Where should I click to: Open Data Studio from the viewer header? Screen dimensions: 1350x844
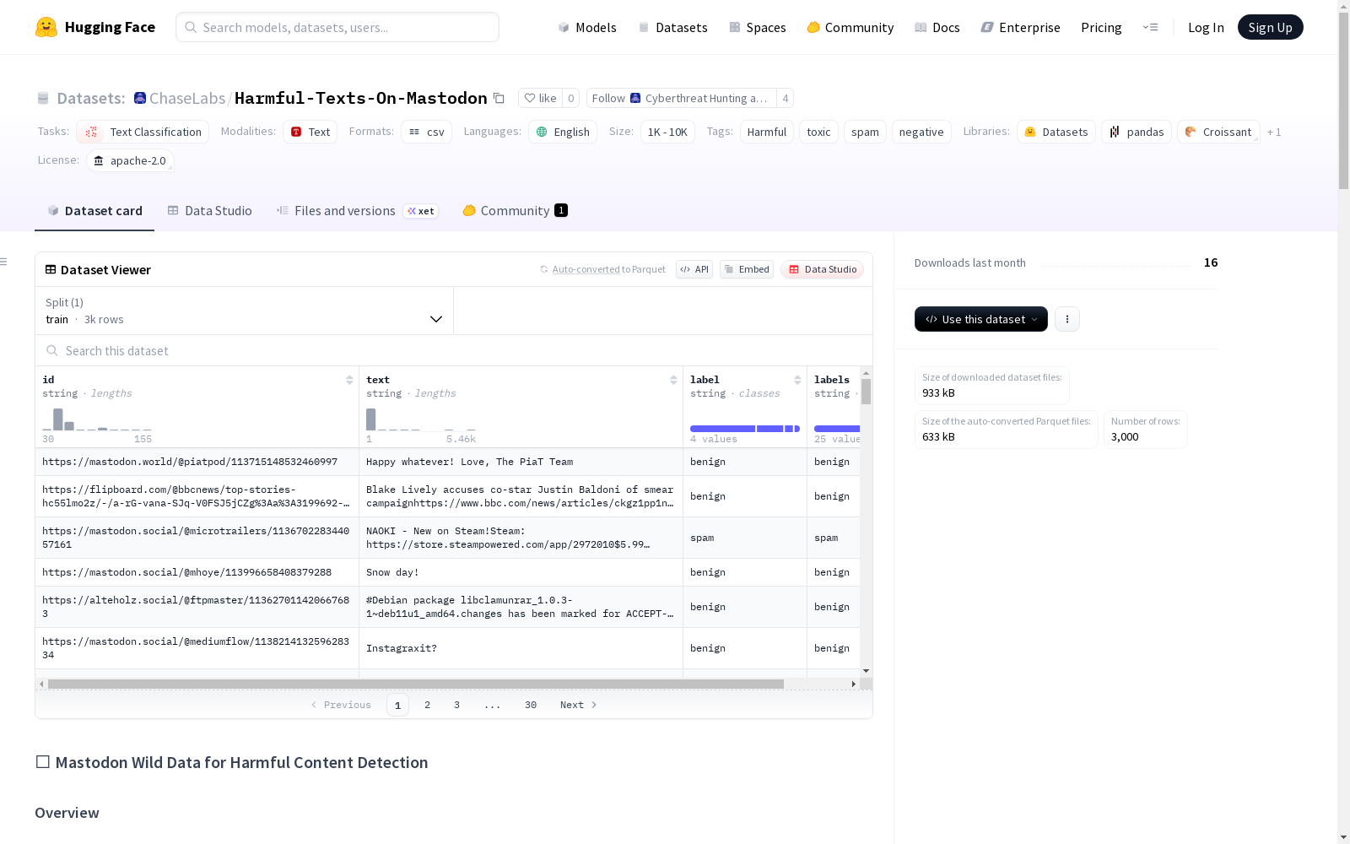click(x=823, y=269)
